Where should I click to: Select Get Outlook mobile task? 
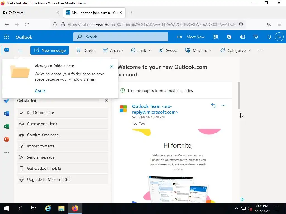63,168
